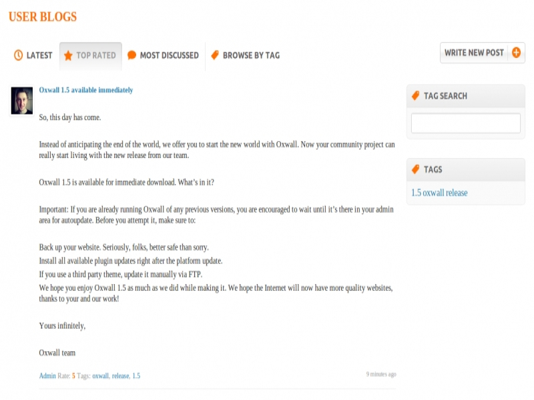Click the 'release' tag under the post

(121, 376)
